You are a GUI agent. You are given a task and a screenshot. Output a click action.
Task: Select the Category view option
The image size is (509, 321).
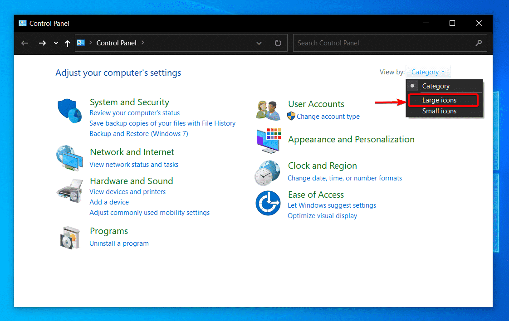click(444, 86)
